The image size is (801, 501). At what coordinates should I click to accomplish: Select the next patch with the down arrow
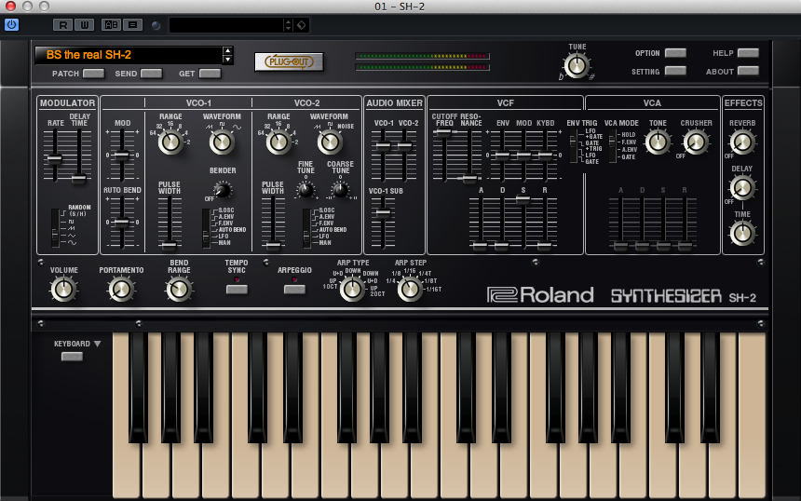pyautogui.click(x=228, y=60)
